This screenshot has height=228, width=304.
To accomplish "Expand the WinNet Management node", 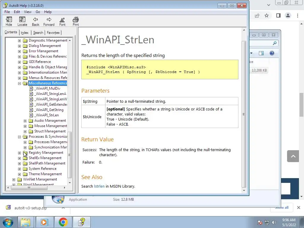I will point(14,180).
